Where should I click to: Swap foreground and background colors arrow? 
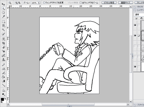click(5, 99)
